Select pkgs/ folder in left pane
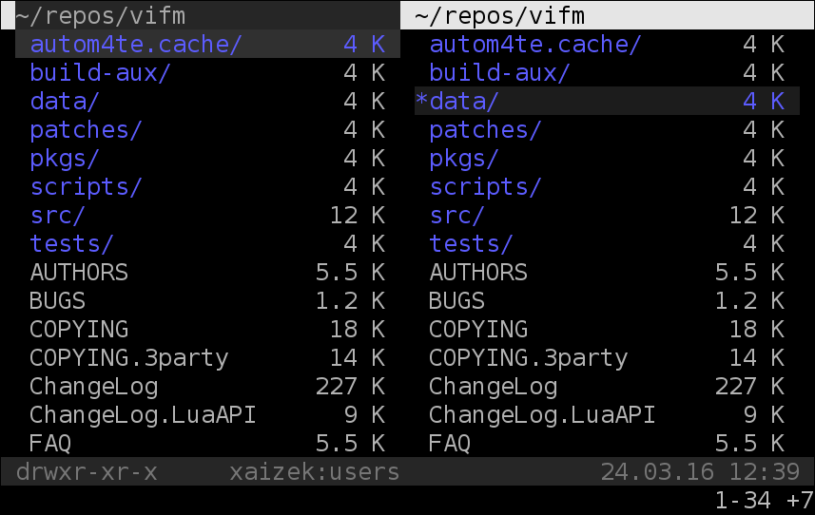 coord(208,158)
